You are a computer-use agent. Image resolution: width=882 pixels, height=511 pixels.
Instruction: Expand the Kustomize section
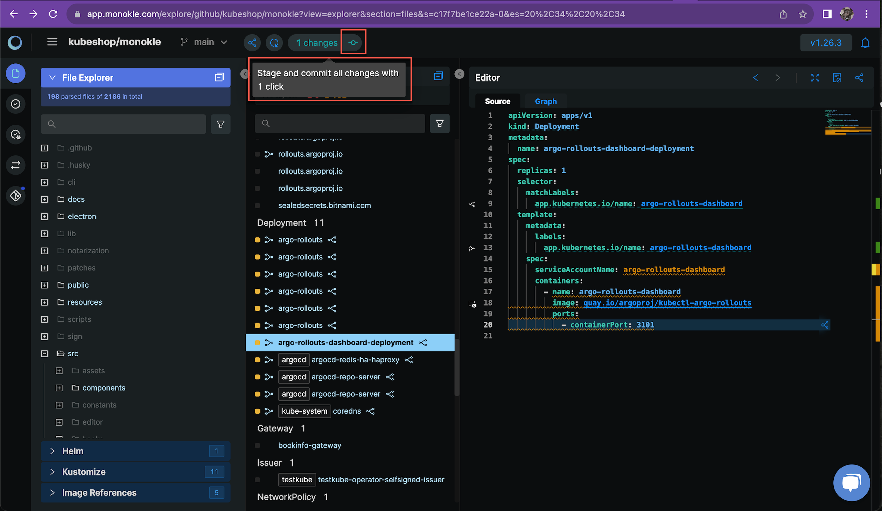point(135,472)
